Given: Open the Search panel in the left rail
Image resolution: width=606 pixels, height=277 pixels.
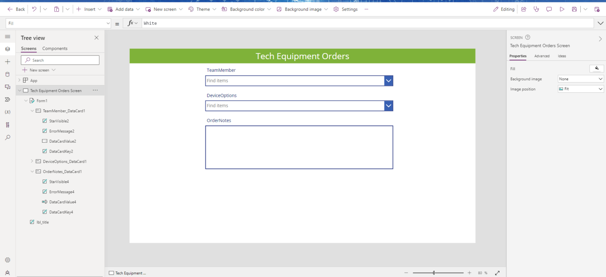Looking at the screenshot, I should 7,137.
